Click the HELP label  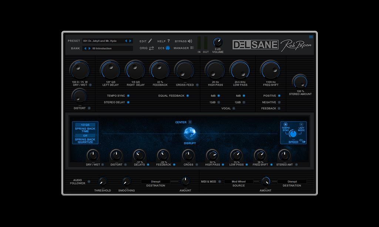(x=161, y=41)
